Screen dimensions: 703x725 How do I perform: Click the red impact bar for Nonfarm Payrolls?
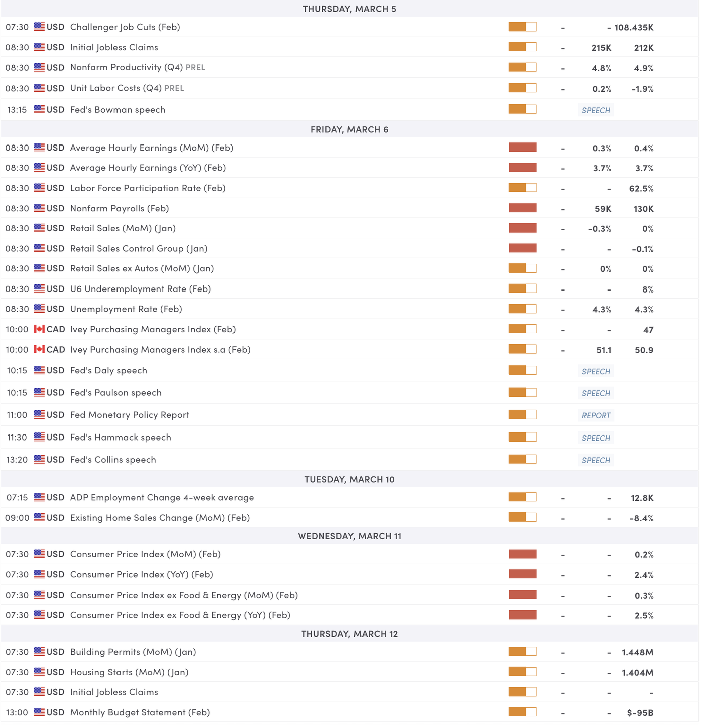[523, 208]
